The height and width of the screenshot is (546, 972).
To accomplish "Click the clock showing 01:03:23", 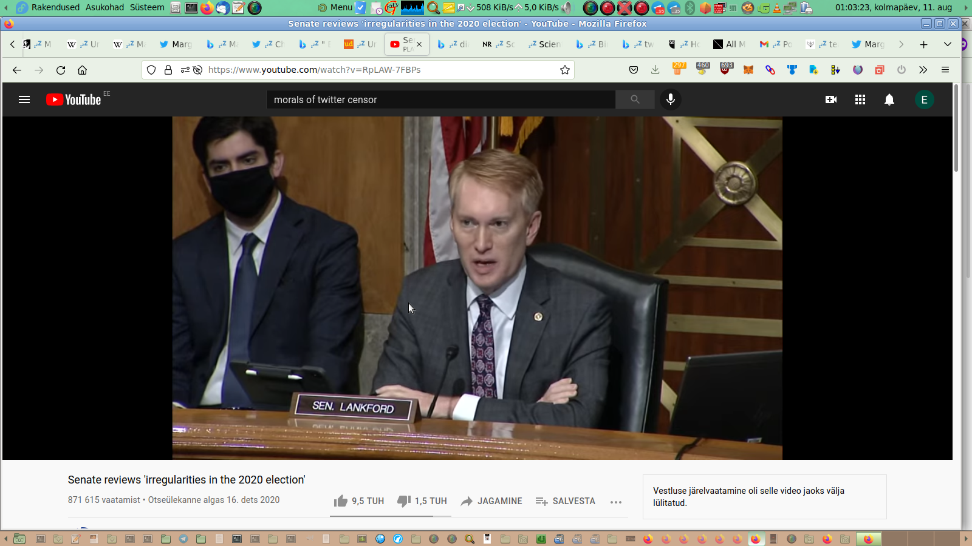I will pos(894,7).
